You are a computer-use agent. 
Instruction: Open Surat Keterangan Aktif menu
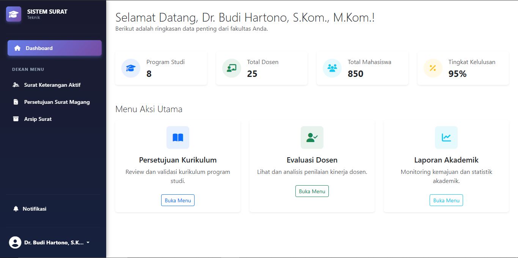(x=52, y=85)
